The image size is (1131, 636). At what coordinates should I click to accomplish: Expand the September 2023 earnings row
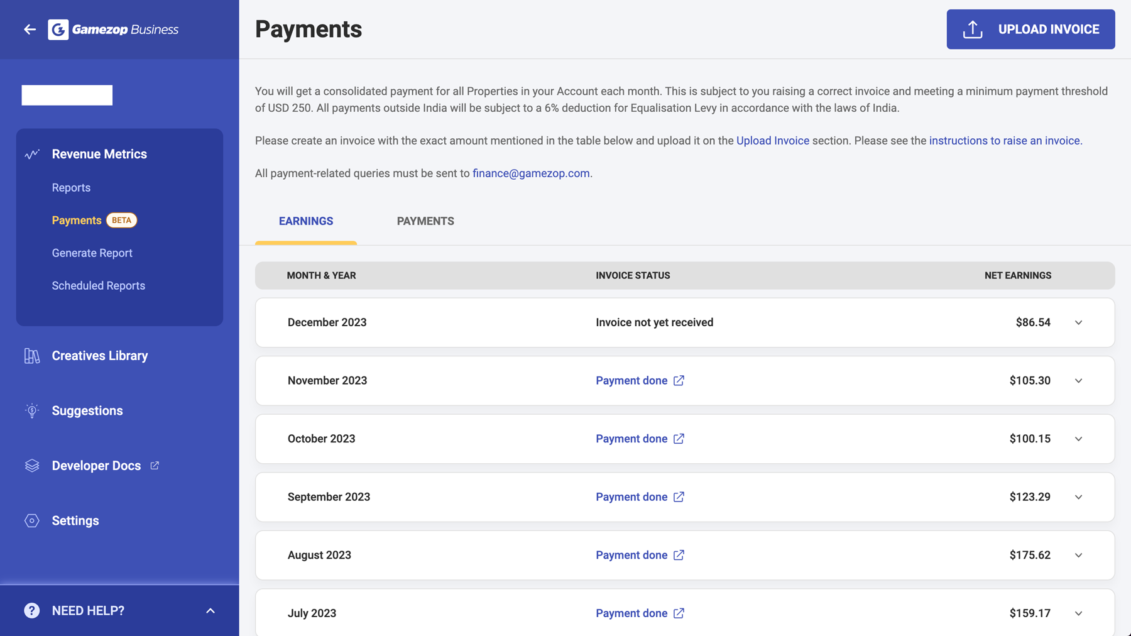(x=1078, y=497)
